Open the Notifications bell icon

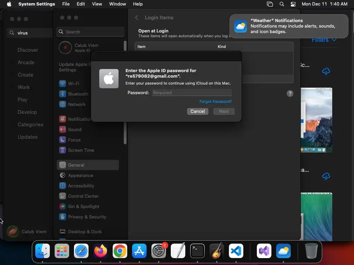63,119
